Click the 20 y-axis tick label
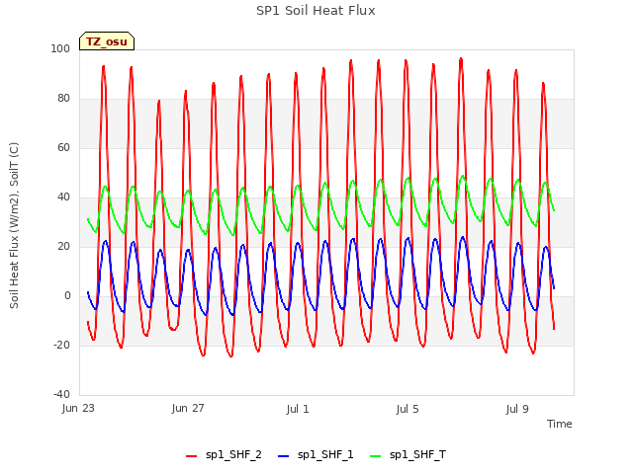The image size is (633, 474). 63,247
